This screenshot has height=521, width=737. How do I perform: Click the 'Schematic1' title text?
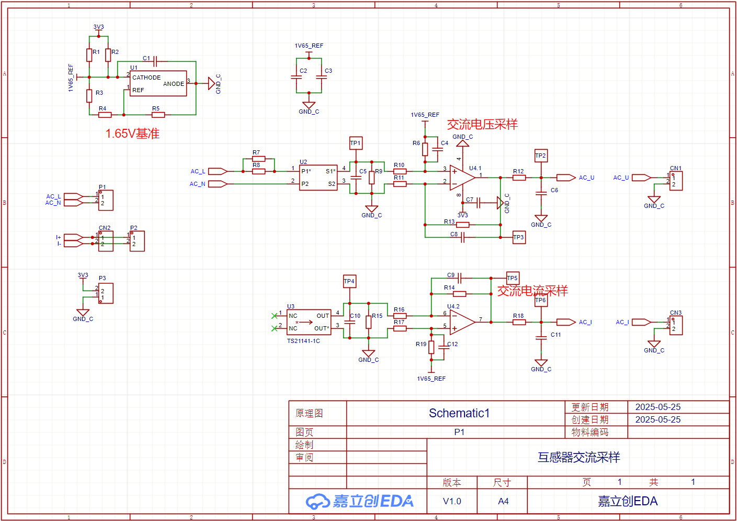[459, 413]
